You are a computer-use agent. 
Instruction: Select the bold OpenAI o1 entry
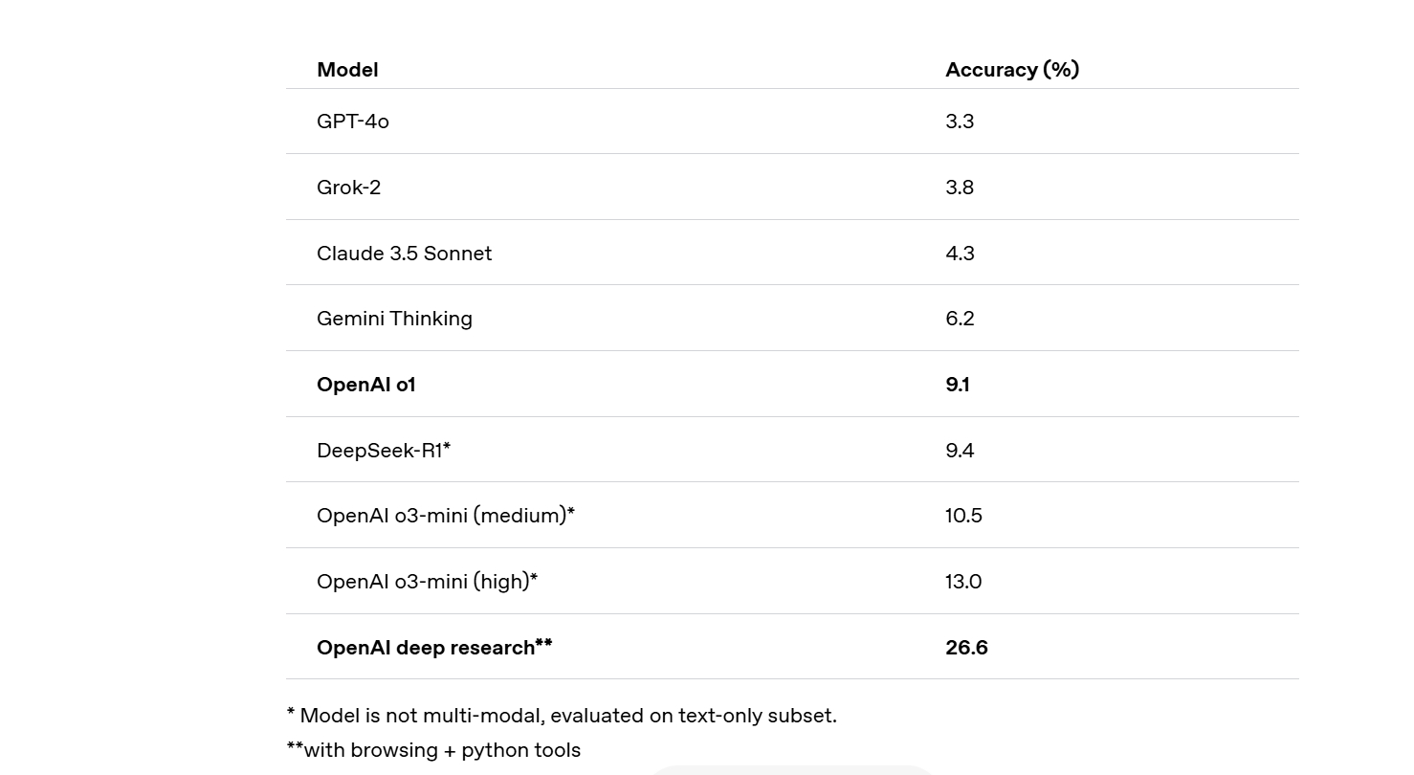coord(365,385)
